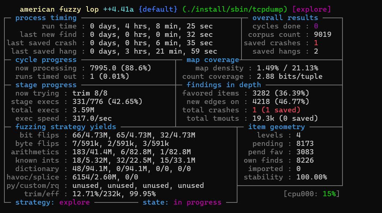Click the arithmetics yields 183/41.4M row

(x=132, y=152)
